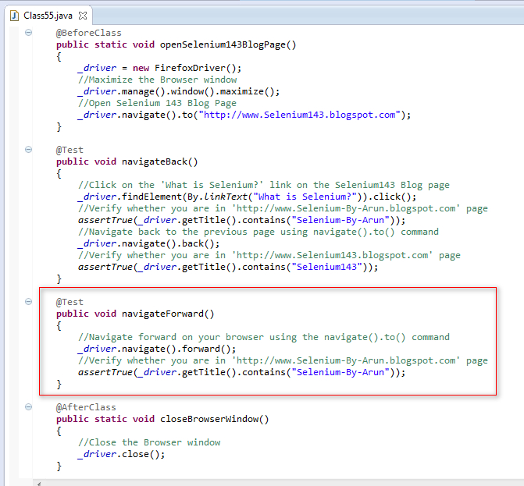Click the @AfterClass annotation

coord(86,407)
